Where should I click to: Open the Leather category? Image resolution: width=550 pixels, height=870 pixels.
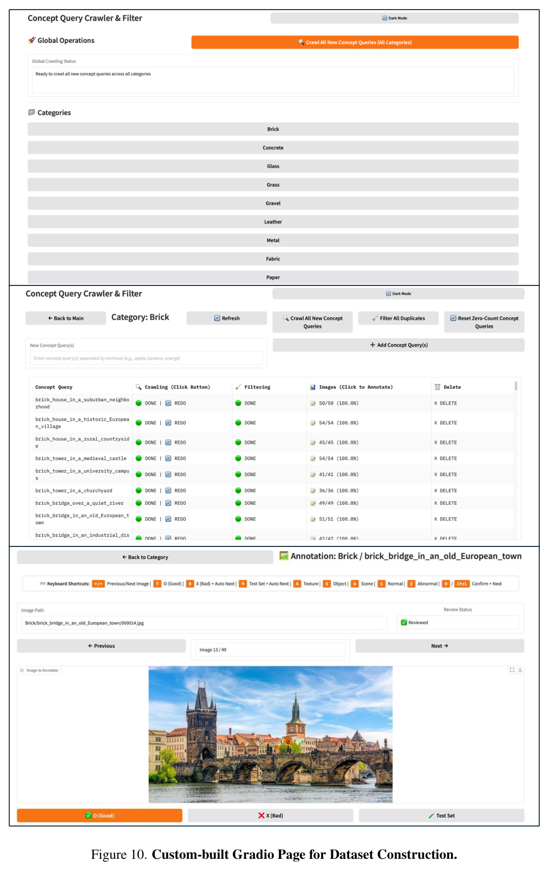pyautogui.click(x=273, y=222)
